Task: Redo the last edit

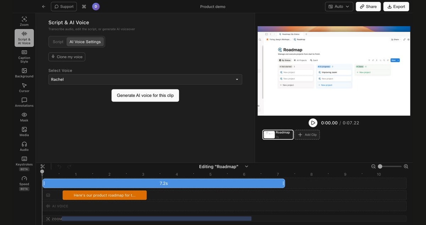Action: (x=69, y=166)
